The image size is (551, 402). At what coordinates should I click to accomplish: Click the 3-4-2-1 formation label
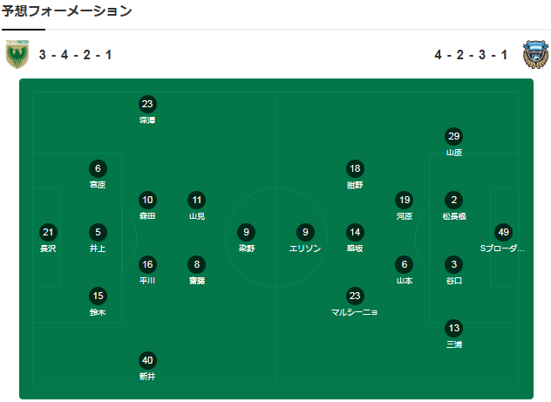pos(75,55)
